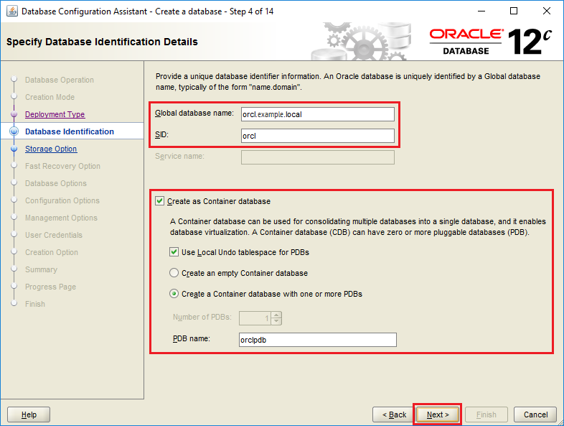Toggle Create as Container database checkbox

[160, 201]
